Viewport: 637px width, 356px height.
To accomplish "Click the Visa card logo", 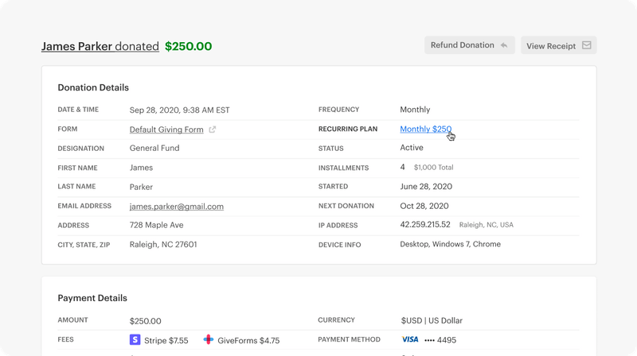I will tap(409, 339).
